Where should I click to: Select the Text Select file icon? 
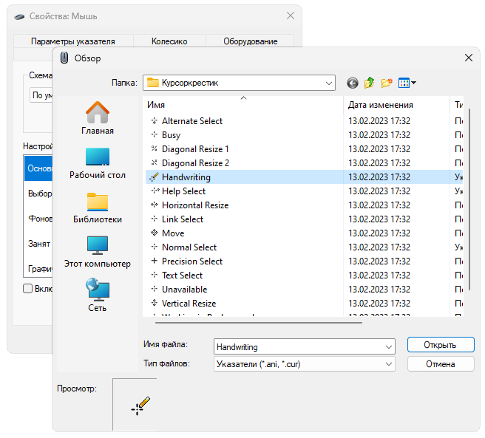pos(154,275)
